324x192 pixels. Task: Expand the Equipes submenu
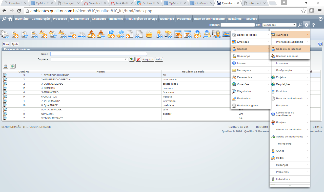pyautogui.click(x=290, y=123)
